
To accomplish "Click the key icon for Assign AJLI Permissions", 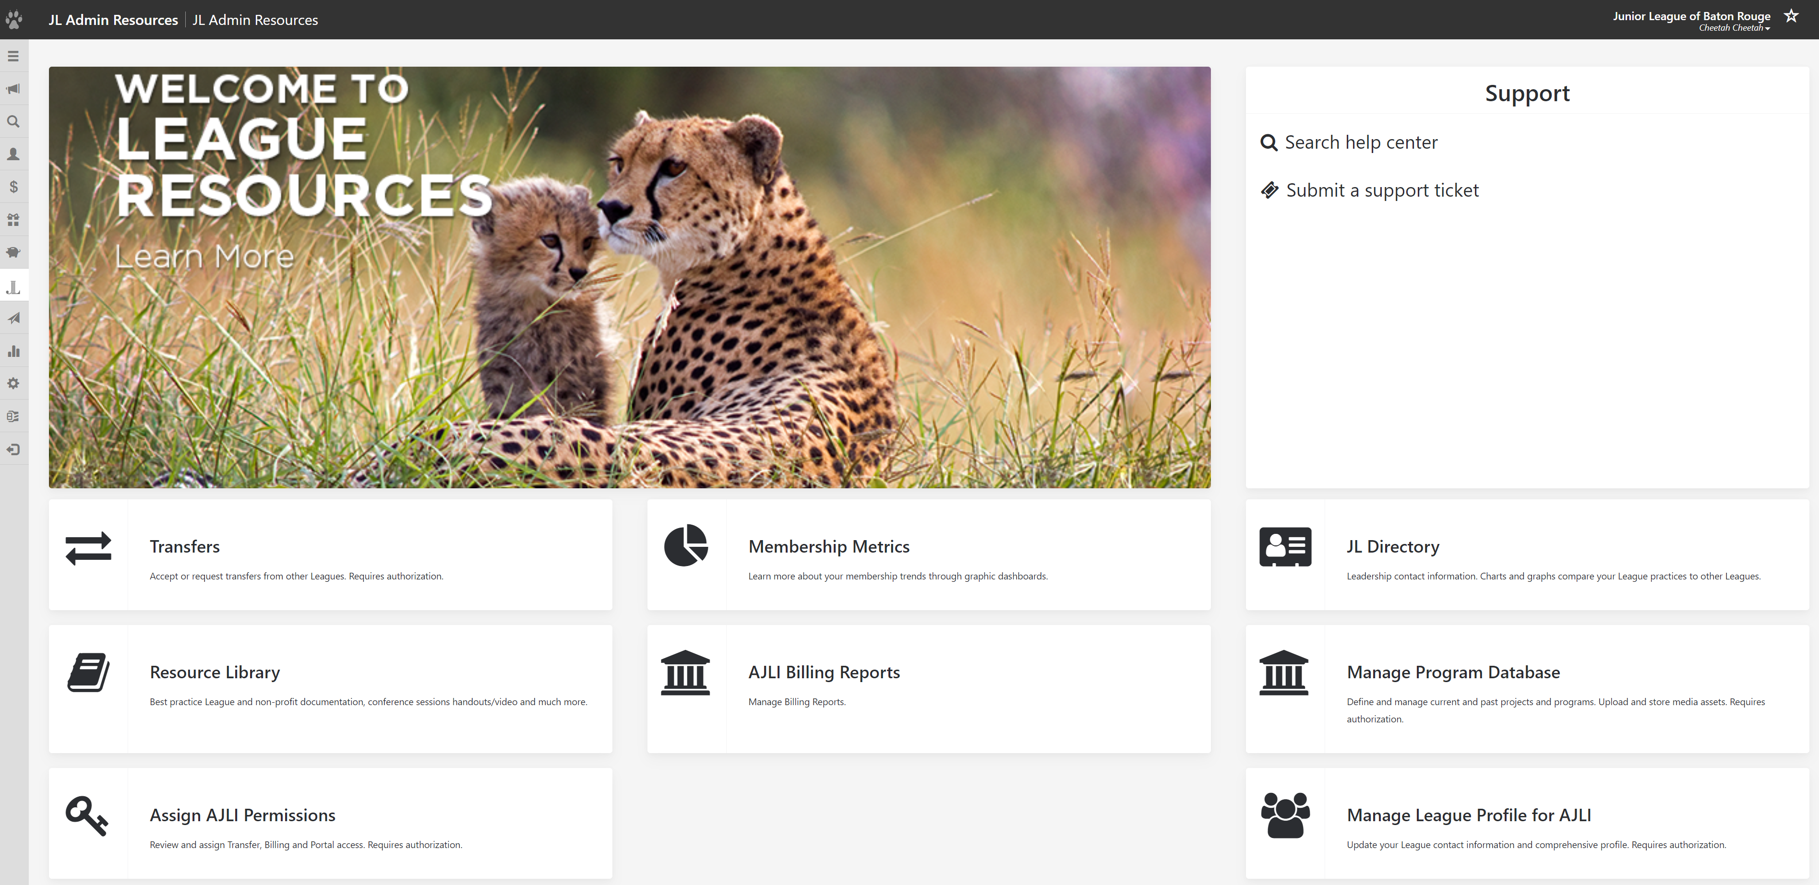I will (87, 816).
